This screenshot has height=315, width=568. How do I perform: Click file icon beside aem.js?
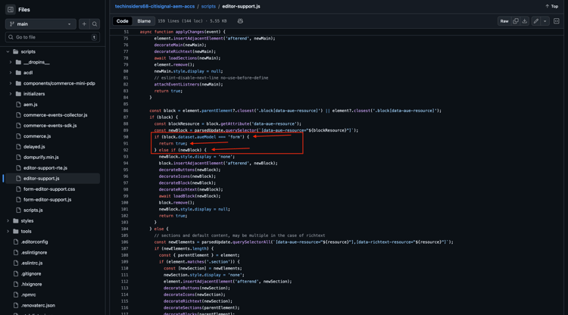tap(18, 104)
